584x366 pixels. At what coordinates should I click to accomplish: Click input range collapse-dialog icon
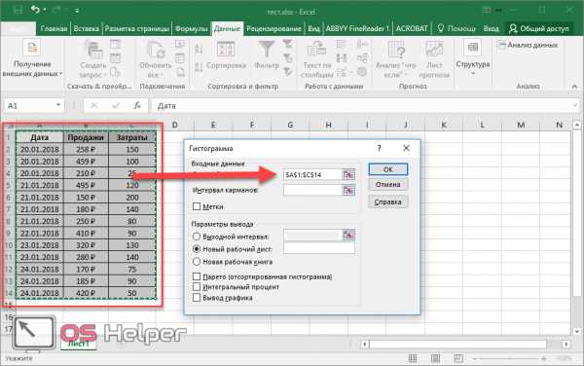point(348,174)
